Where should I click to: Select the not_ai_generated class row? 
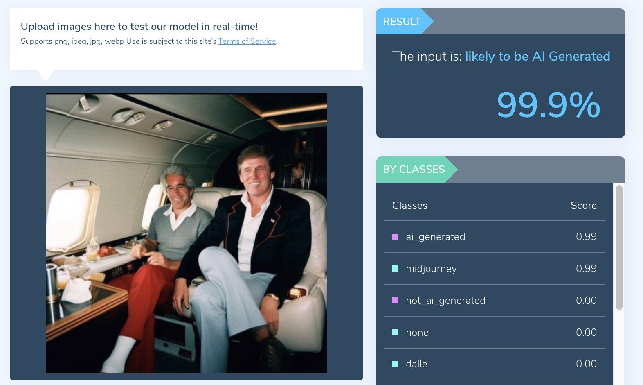(x=494, y=301)
